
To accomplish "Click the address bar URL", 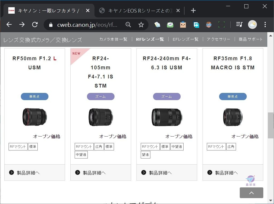I will coord(87,25).
